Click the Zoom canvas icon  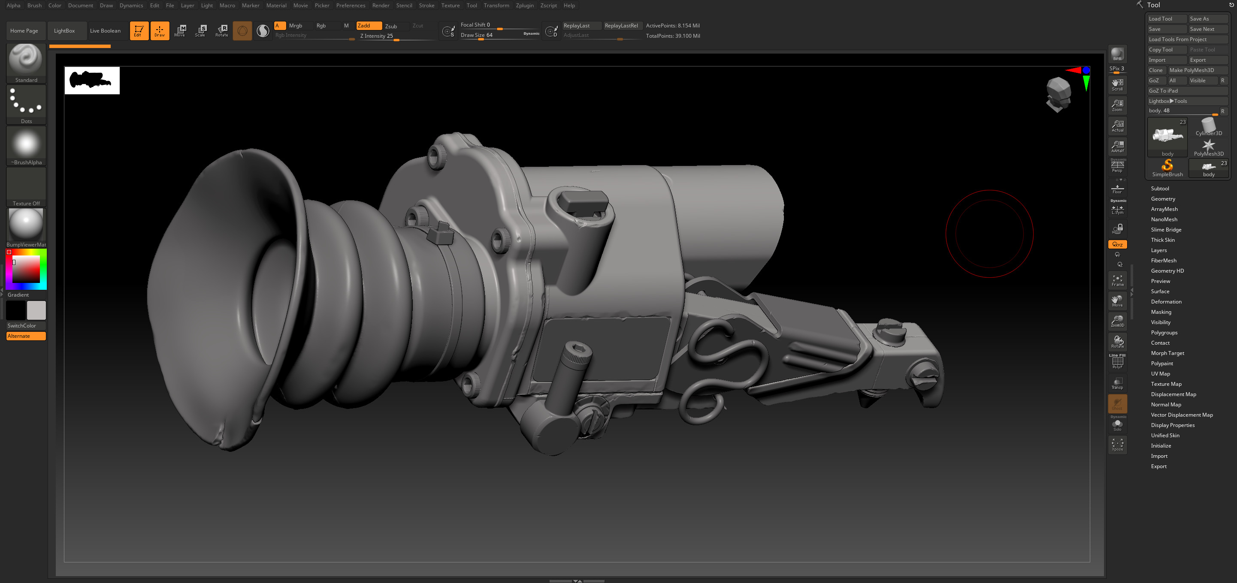[1117, 105]
